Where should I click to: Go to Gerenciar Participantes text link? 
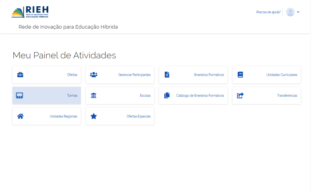tap(134, 75)
